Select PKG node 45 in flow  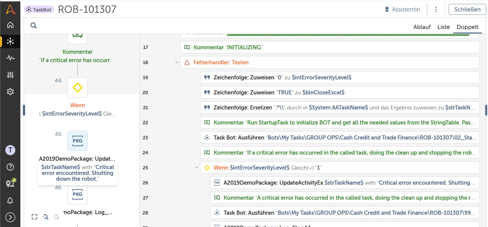(78, 141)
